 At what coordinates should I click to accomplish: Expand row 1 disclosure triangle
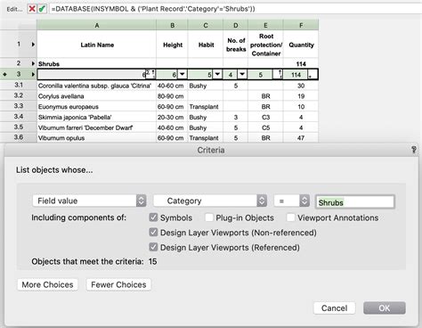coord(33,45)
